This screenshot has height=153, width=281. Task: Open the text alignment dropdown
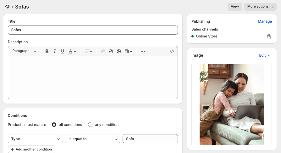(89, 51)
